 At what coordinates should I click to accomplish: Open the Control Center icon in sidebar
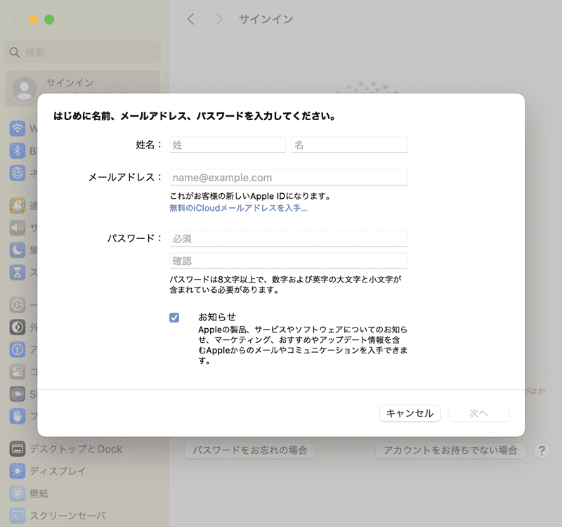(x=17, y=372)
